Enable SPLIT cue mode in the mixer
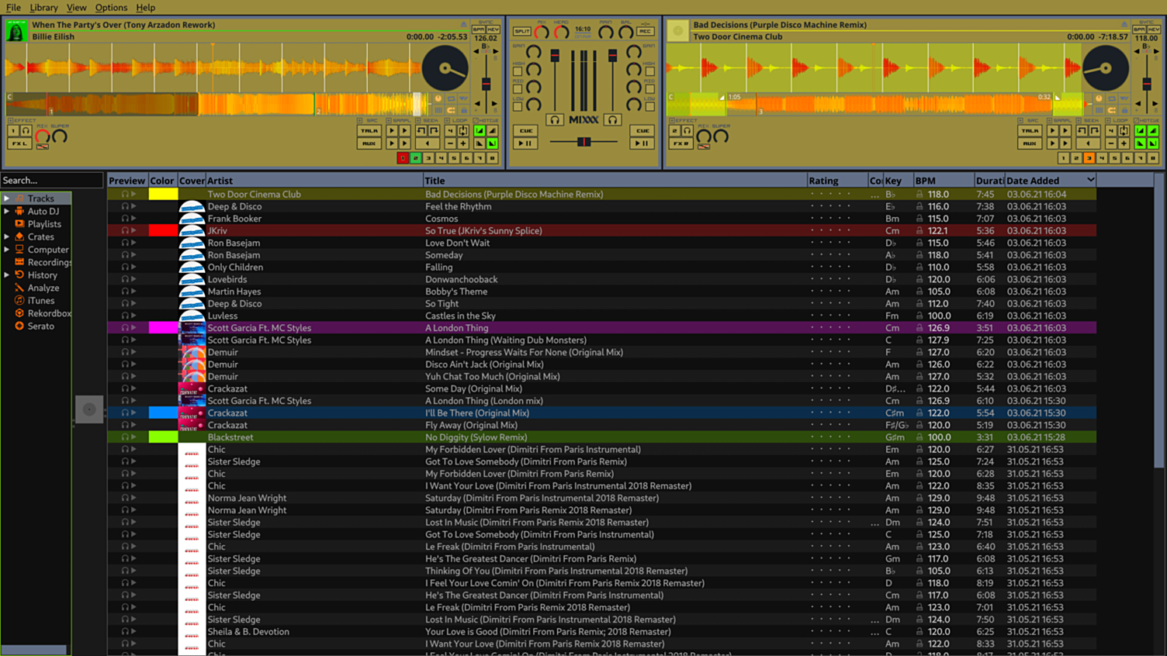 click(522, 31)
